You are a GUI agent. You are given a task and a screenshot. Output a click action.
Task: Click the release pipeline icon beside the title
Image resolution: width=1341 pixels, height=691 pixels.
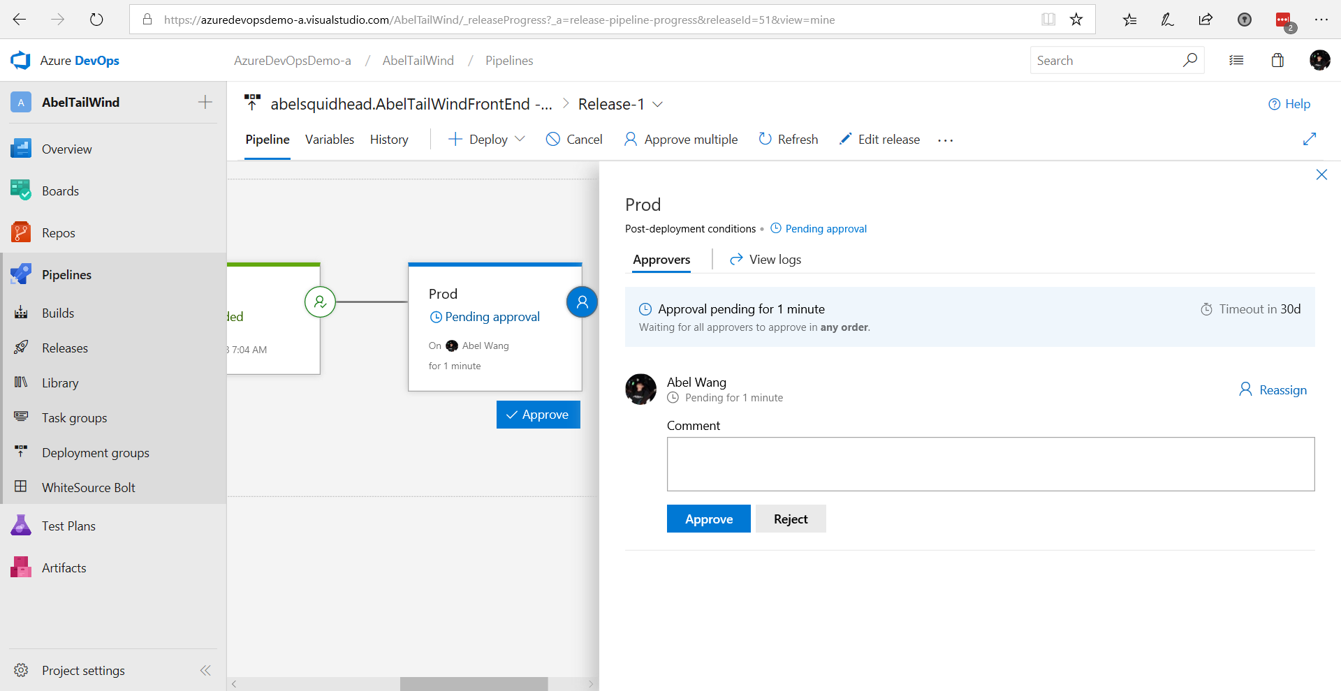point(252,103)
